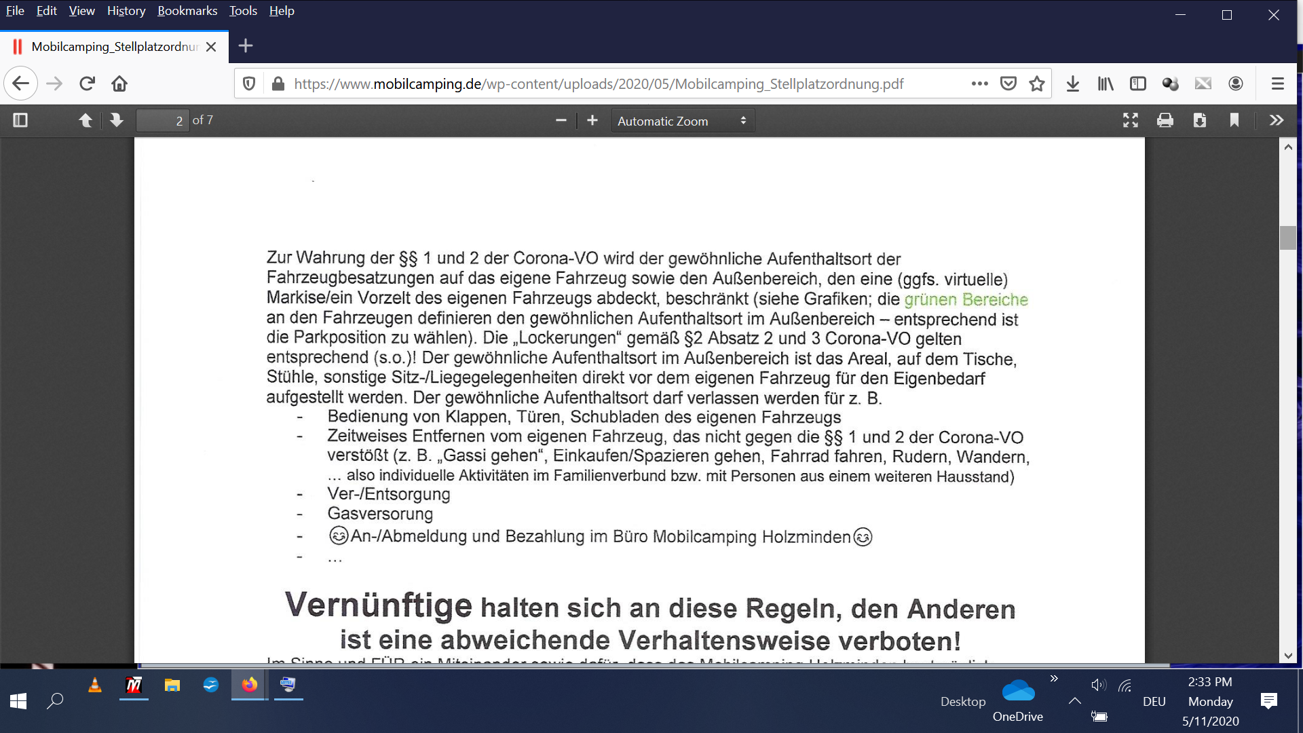The height and width of the screenshot is (733, 1303).
Task: Close the Mobilcamping PDF tab
Action: (211, 47)
